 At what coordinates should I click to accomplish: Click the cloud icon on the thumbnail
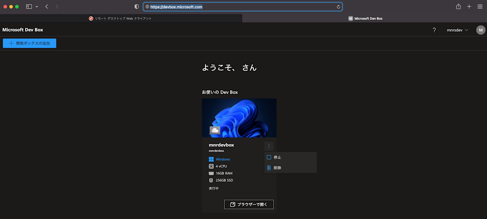[x=215, y=130]
